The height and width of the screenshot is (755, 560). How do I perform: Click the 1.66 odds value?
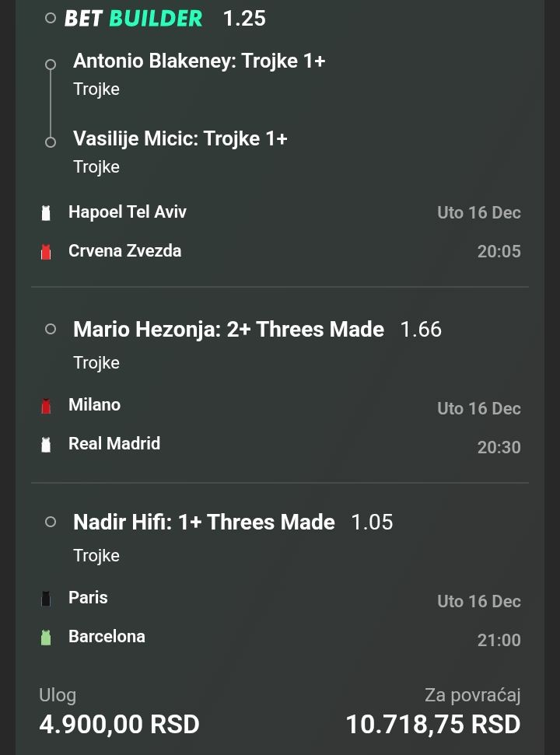(x=420, y=329)
